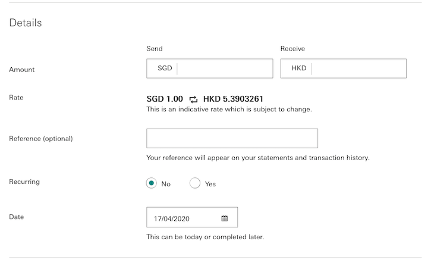Click 'This can be today or completed later'
Screen dimensions: 431x266
[205, 237]
